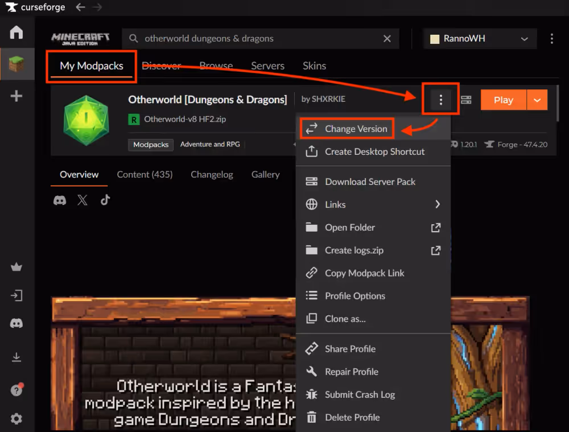Click the Modpacks category tag

tap(151, 145)
